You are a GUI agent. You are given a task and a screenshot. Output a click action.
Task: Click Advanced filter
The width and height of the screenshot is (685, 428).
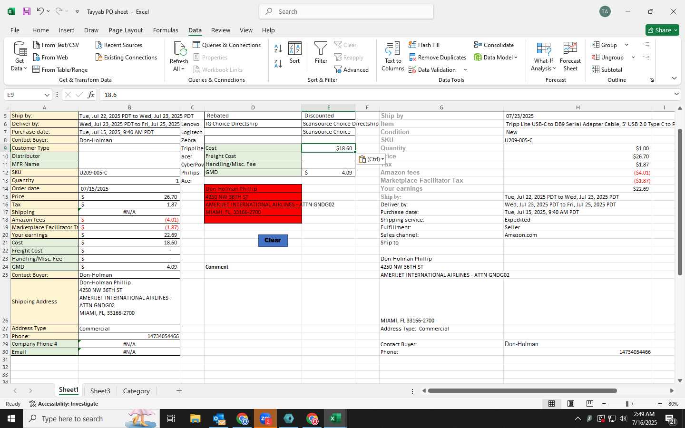pos(352,70)
